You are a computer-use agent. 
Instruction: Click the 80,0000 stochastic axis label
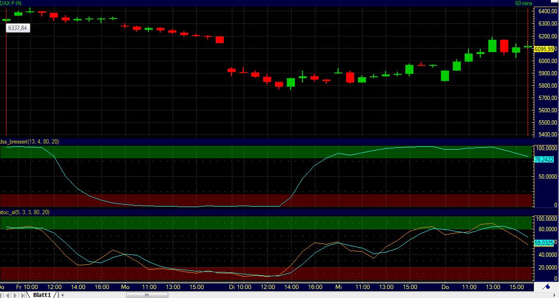[x=548, y=229]
